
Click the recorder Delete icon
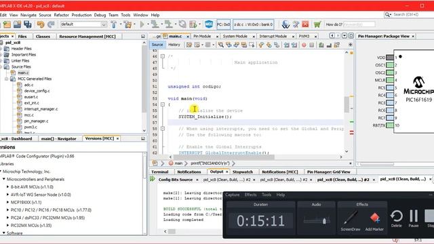396,216
